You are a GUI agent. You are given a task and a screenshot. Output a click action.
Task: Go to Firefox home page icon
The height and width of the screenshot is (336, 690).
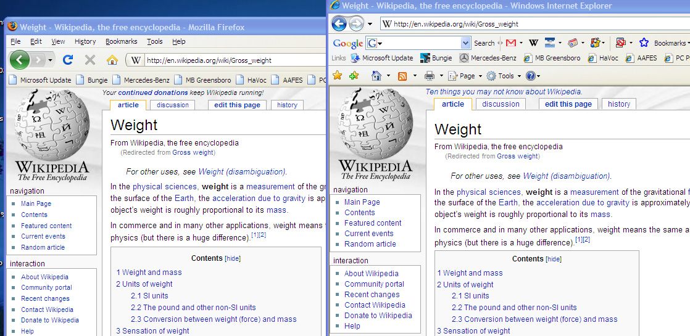(112, 59)
